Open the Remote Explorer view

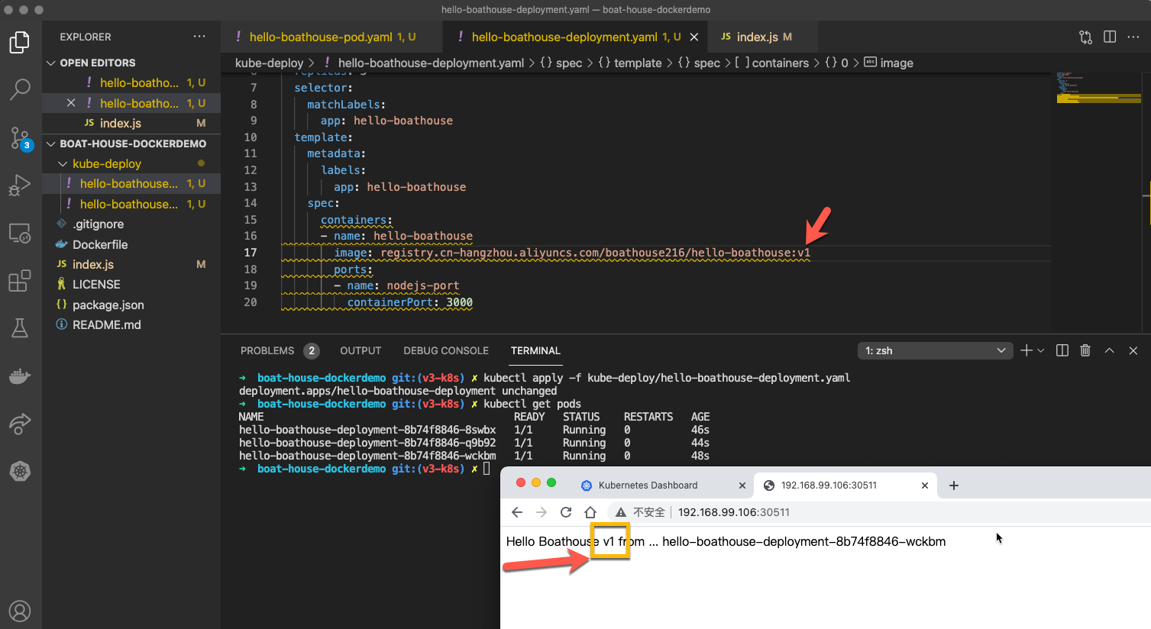tap(20, 233)
